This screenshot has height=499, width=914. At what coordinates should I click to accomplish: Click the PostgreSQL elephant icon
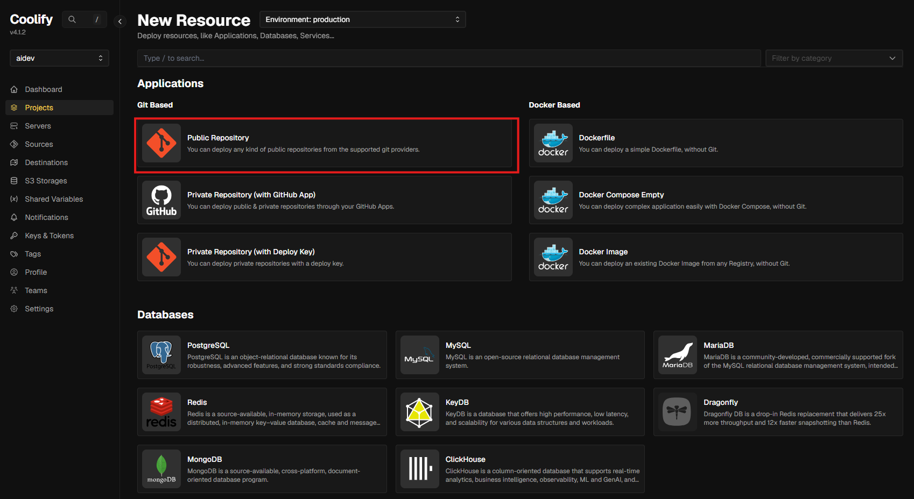tap(161, 355)
